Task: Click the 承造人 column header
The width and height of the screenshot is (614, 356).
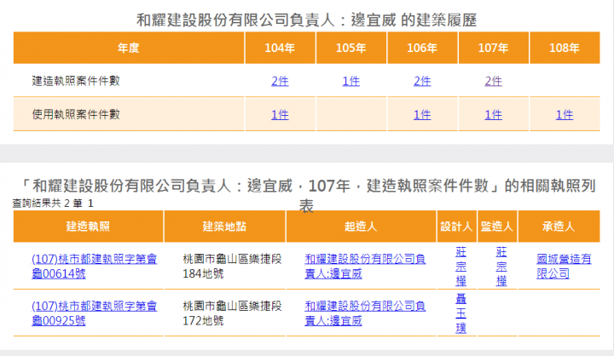Action: point(559,227)
